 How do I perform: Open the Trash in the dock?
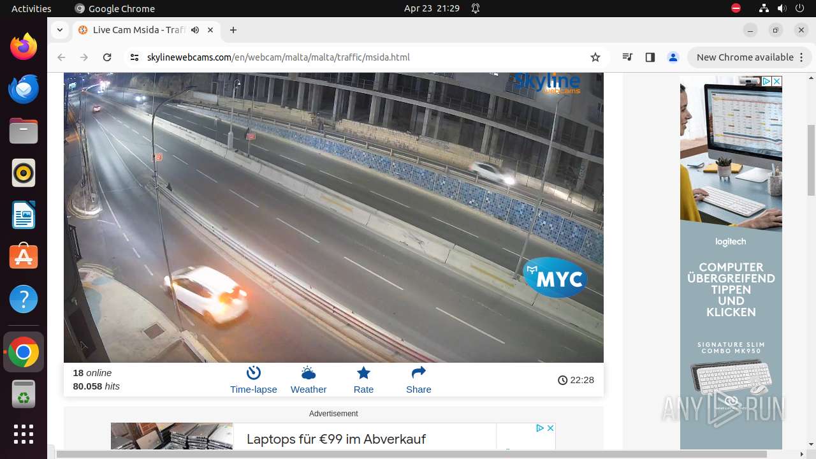[24, 394]
